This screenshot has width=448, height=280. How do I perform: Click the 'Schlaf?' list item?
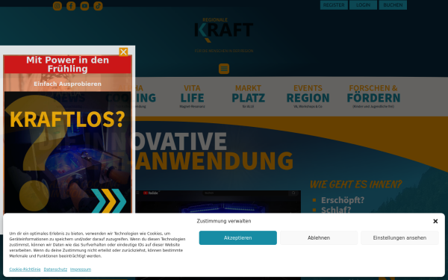pos(336,210)
